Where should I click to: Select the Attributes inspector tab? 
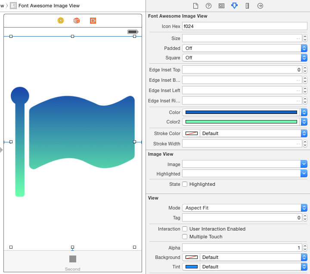coord(234,6)
